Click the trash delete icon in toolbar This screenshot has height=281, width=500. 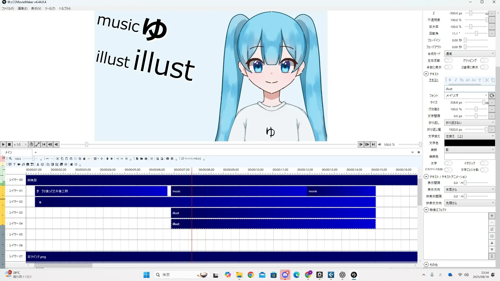point(107,159)
